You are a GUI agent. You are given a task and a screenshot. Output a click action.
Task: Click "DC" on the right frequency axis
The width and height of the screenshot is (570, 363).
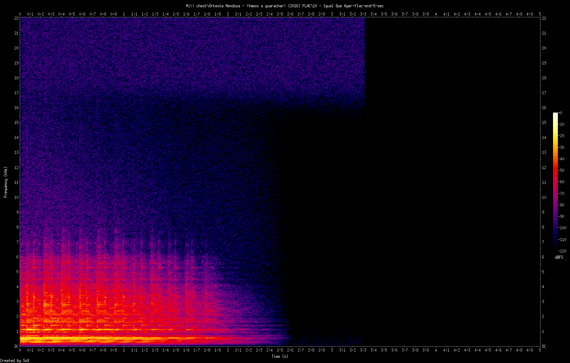coord(544,346)
